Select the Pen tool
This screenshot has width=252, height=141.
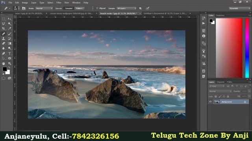pos(4,53)
